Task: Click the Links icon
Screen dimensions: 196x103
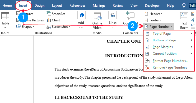Action: [113, 15]
